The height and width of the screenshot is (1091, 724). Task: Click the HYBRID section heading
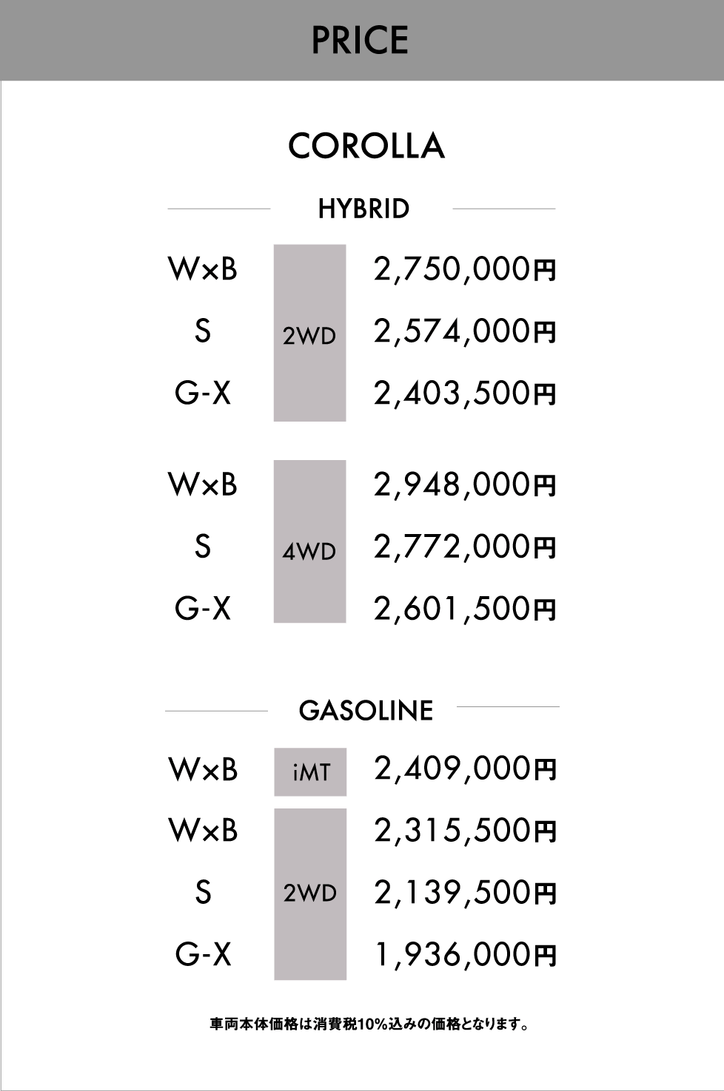363,209
